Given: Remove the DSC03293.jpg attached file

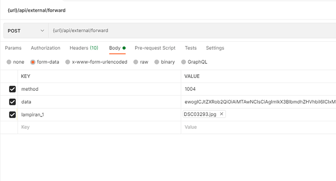Looking at the screenshot, I should (222, 114).
